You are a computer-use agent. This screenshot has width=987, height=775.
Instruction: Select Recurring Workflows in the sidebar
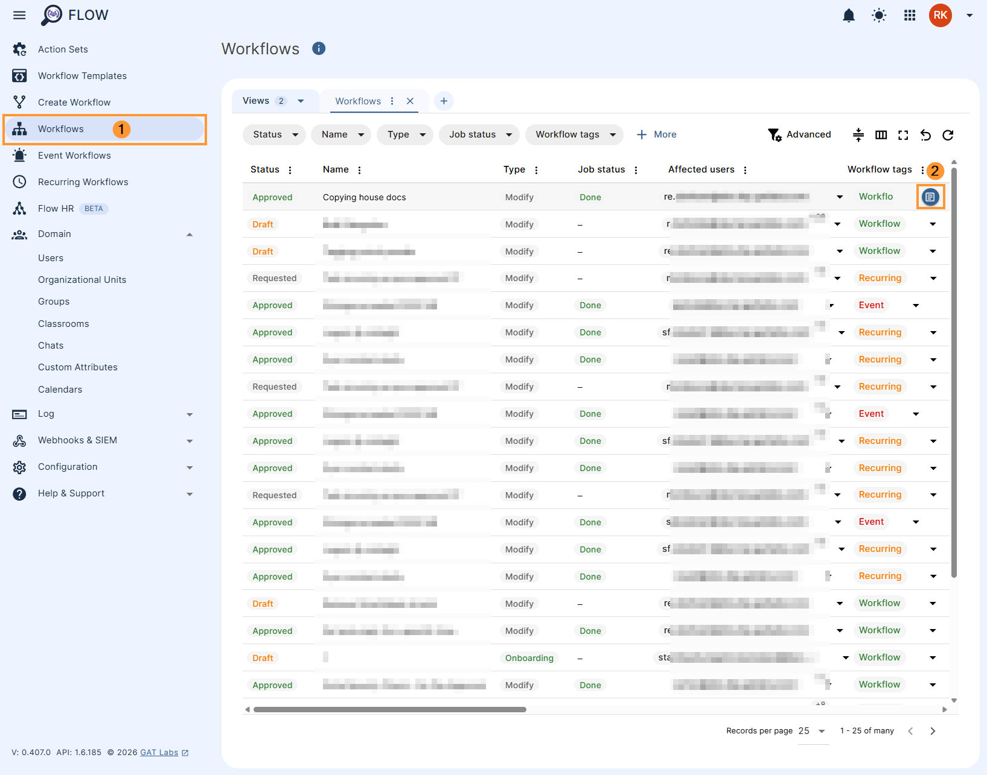(x=83, y=182)
